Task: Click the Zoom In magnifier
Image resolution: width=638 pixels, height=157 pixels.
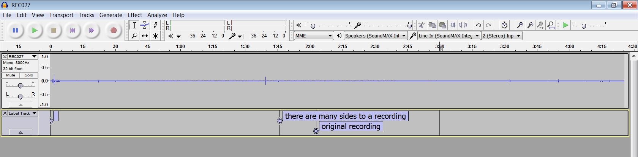Action: pyautogui.click(x=520, y=25)
